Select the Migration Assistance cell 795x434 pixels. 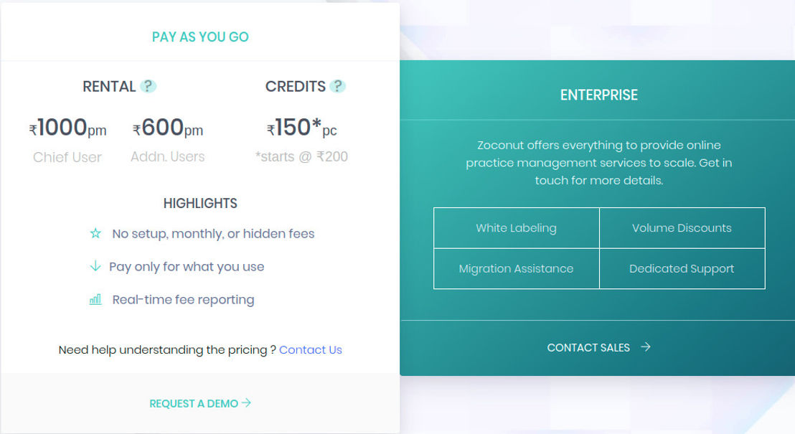(517, 269)
